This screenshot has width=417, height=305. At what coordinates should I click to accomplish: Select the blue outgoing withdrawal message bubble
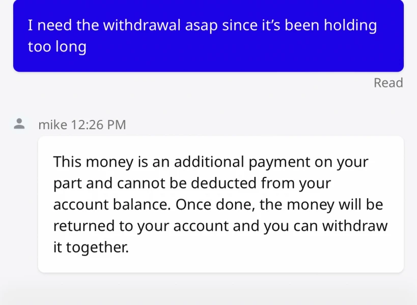tap(208, 36)
